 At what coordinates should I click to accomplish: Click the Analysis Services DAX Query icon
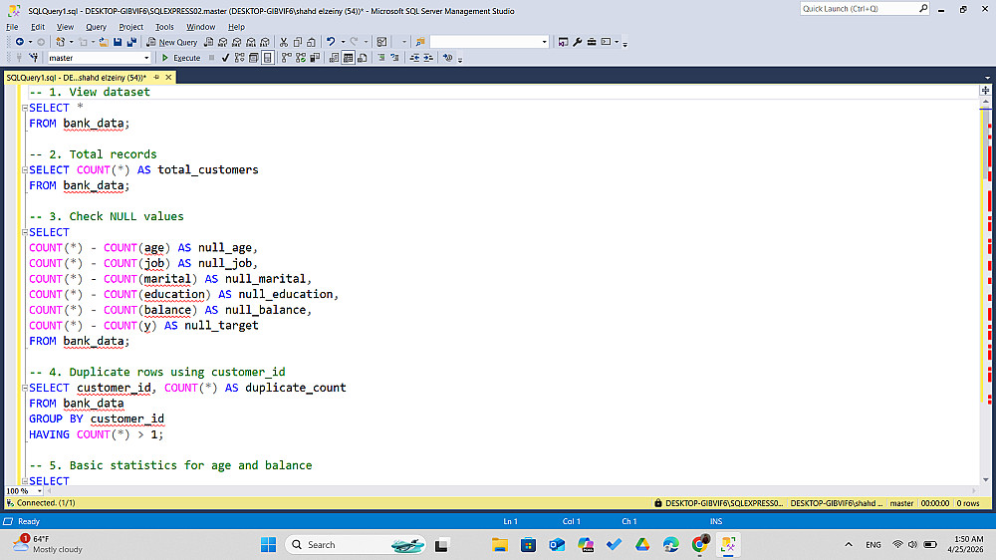click(265, 42)
